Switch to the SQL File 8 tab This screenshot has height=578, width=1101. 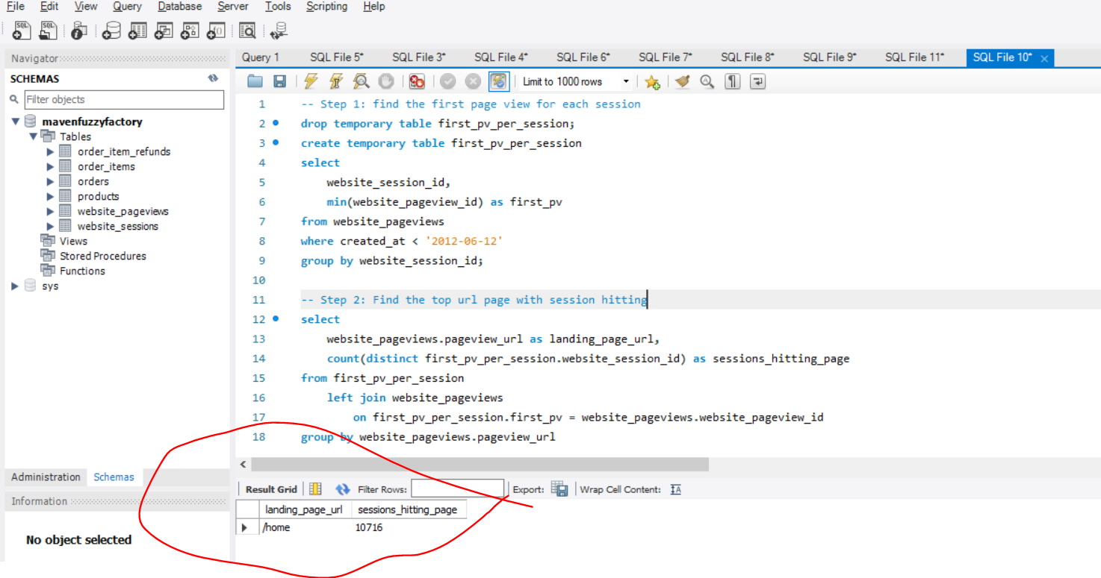coord(748,57)
